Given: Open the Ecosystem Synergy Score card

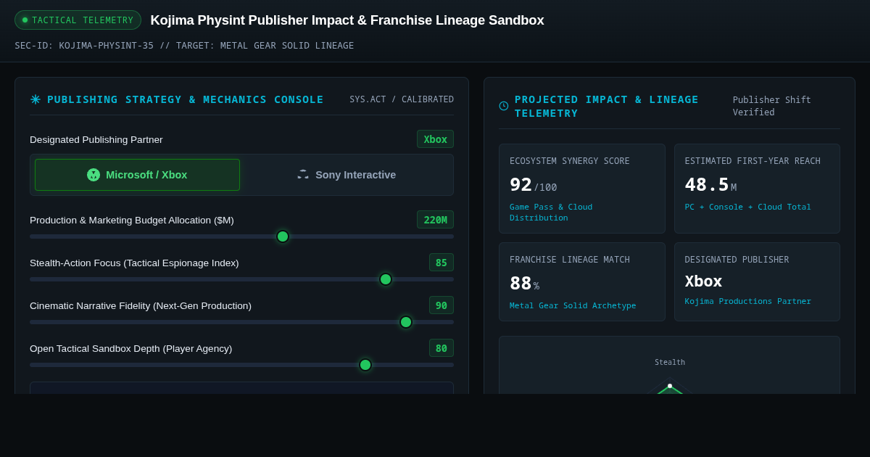Looking at the screenshot, I should tap(581, 189).
